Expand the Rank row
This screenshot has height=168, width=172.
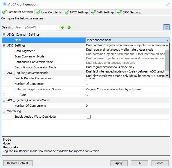(x=4, y=95)
